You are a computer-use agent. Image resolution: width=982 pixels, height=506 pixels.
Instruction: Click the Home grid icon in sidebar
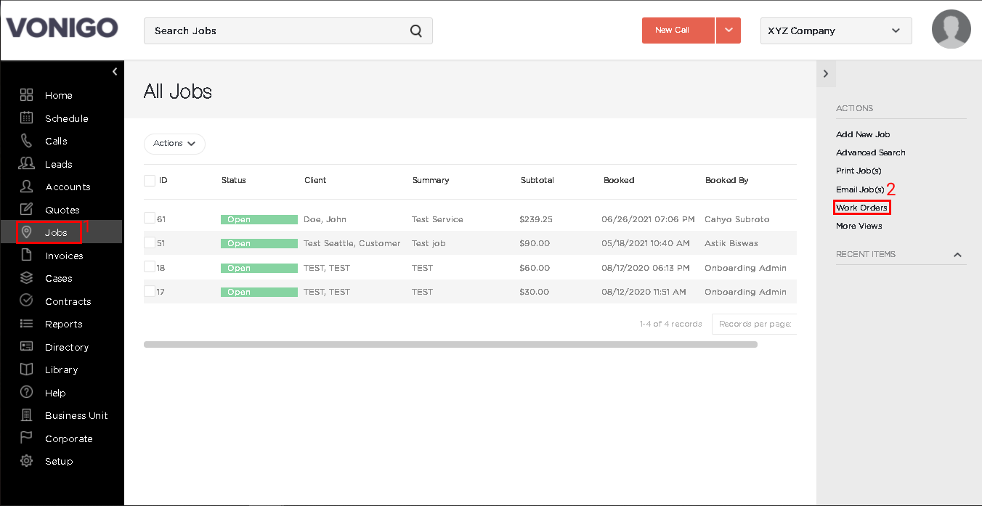click(x=26, y=95)
